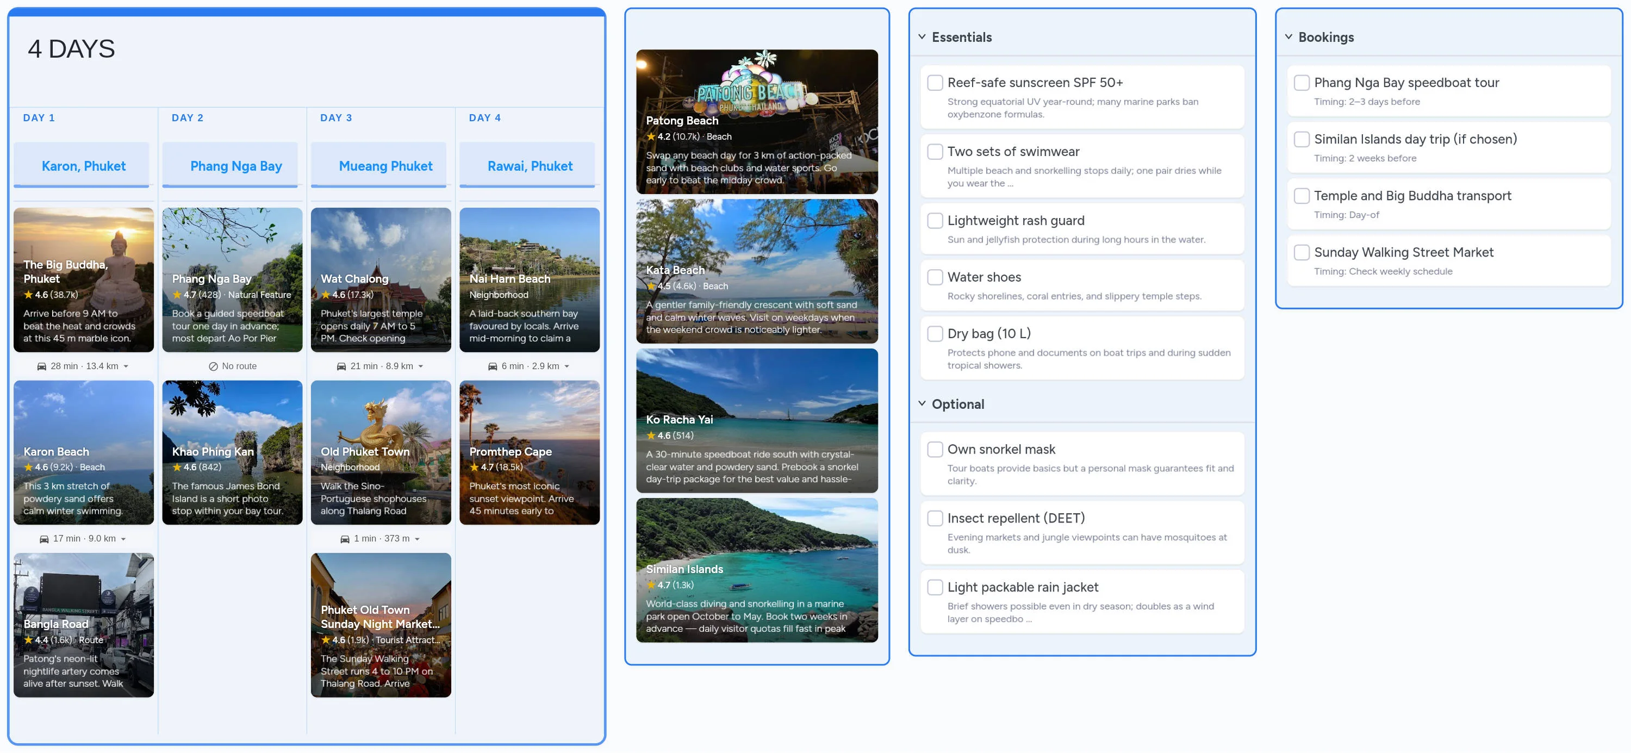Open the Ko Racha Yai suggestion card
Screen dimensions: 1631x753
tap(757, 421)
